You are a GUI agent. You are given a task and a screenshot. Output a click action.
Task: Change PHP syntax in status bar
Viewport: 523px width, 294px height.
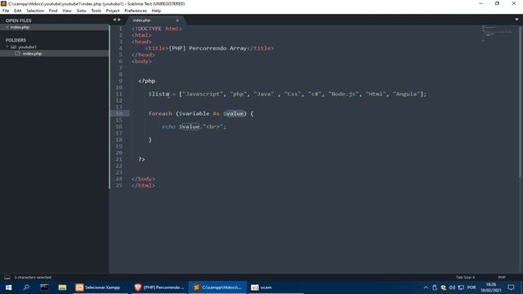point(502,278)
